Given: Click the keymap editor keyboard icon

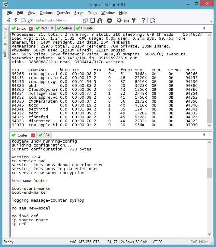Looking at the screenshot, I should click(126, 20).
